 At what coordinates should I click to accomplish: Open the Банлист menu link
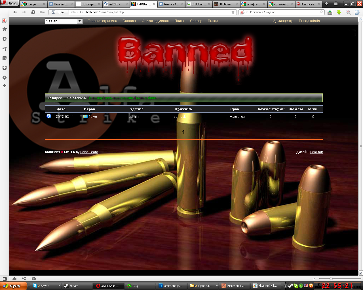129,21
